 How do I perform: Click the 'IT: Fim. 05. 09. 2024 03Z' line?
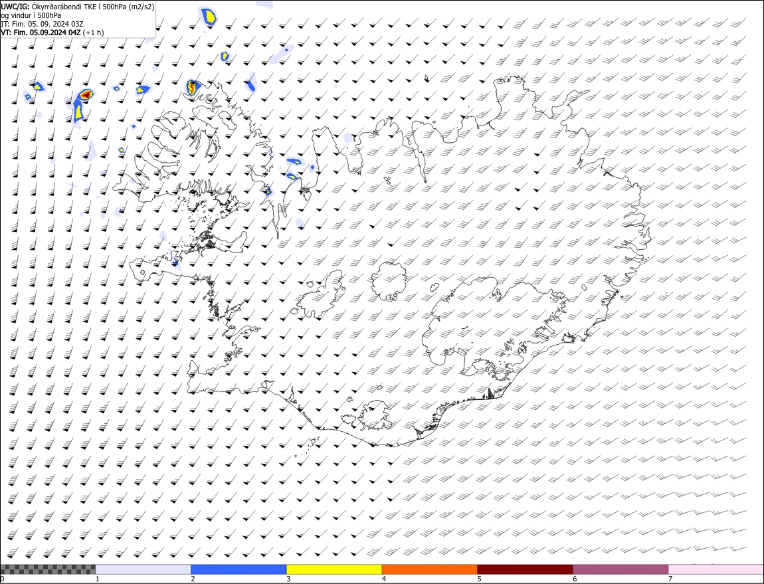[43, 24]
